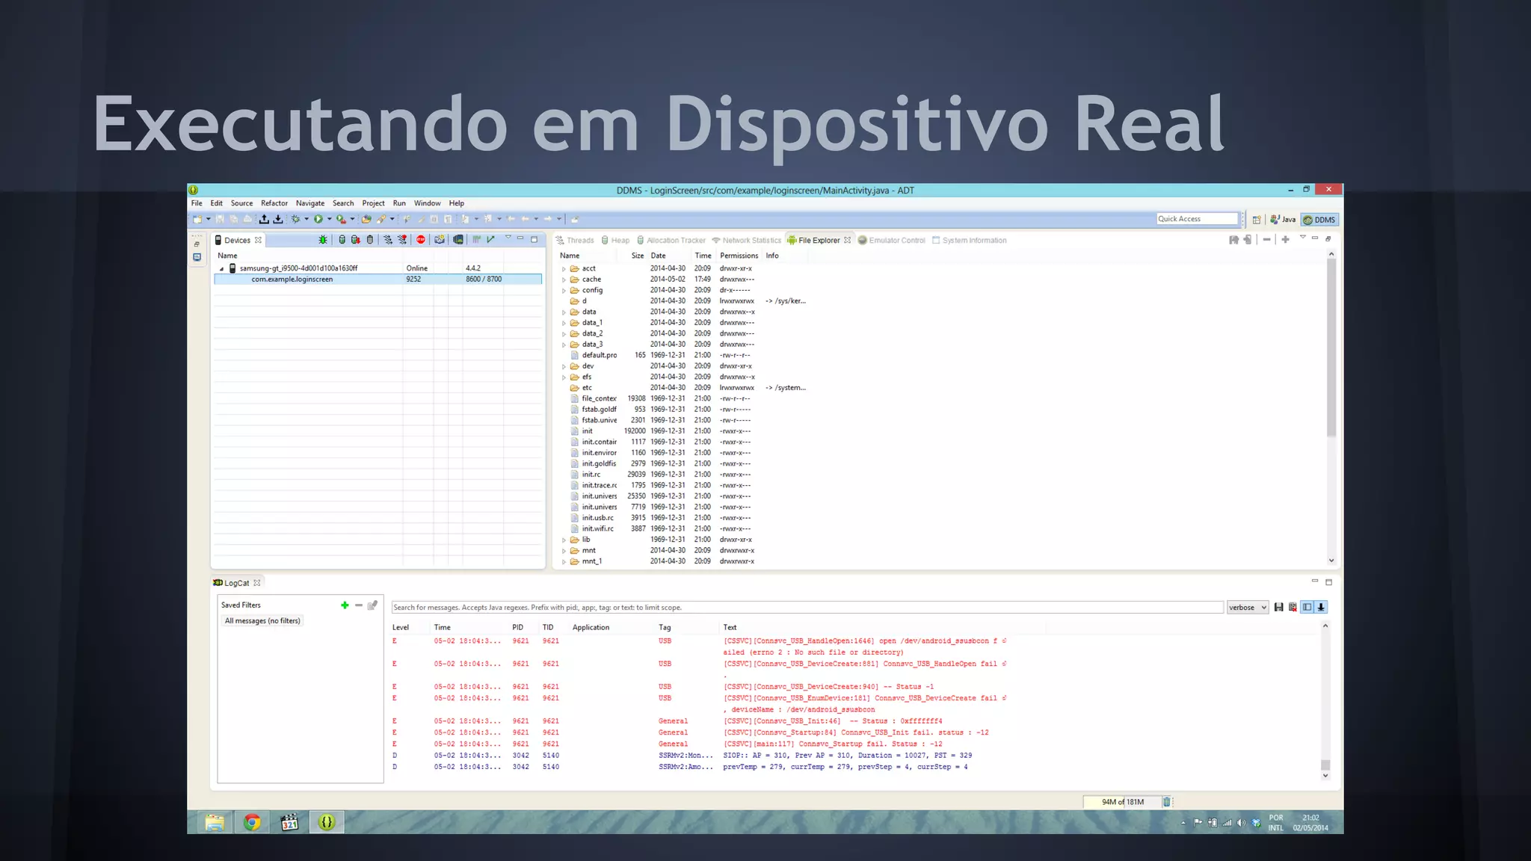Switch to Allocation Tracker tab
The width and height of the screenshot is (1531, 861).
[x=671, y=241]
